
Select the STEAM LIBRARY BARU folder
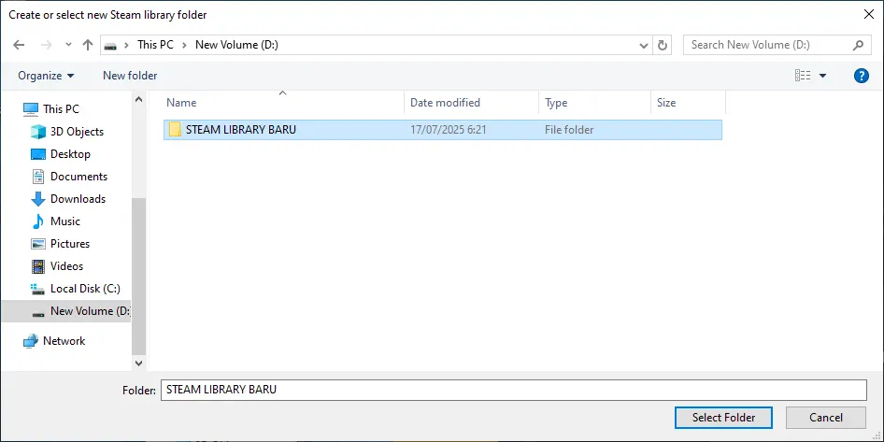coord(443,130)
